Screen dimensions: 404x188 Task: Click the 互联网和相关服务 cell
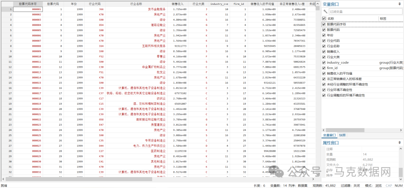point(136,46)
